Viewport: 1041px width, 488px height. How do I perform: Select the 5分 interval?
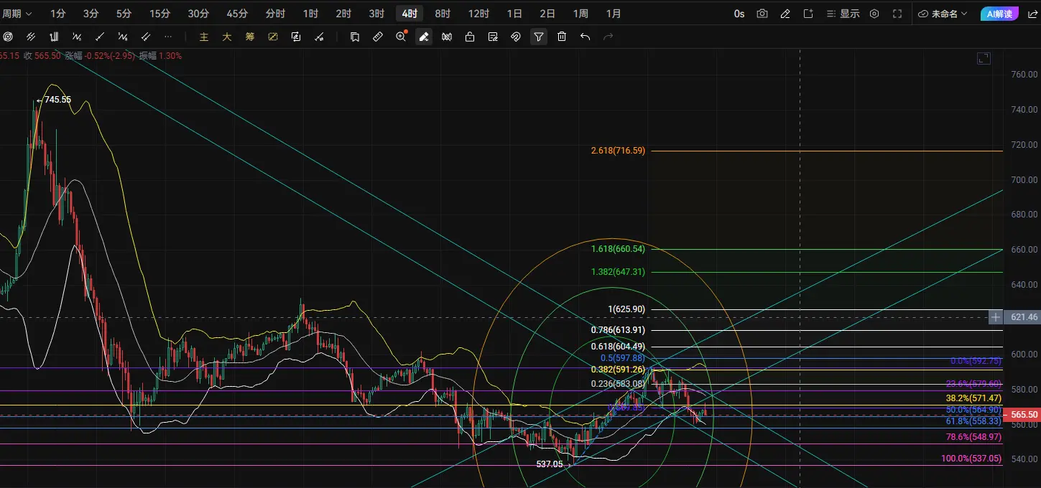click(x=124, y=14)
